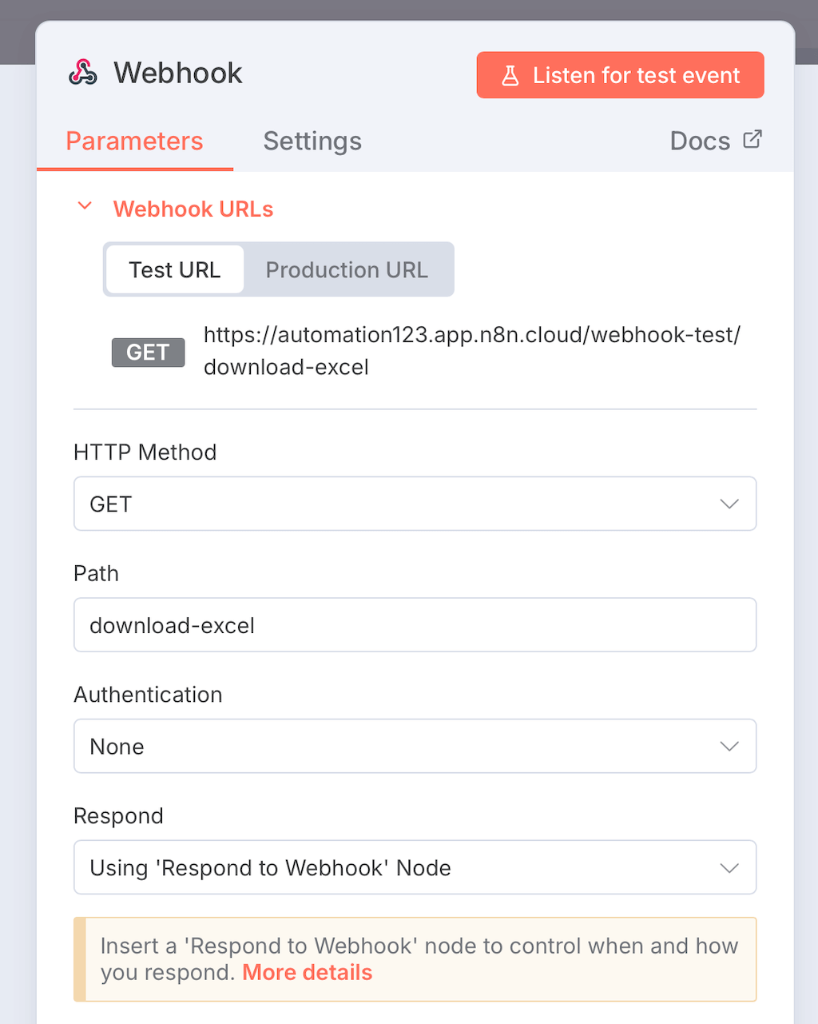Image resolution: width=818 pixels, height=1024 pixels.
Task: Open the Settings tab
Action: 312,141
